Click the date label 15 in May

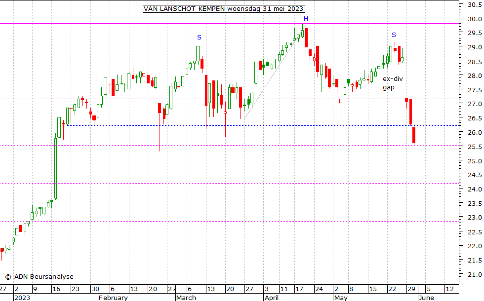(x=373, y=289)
